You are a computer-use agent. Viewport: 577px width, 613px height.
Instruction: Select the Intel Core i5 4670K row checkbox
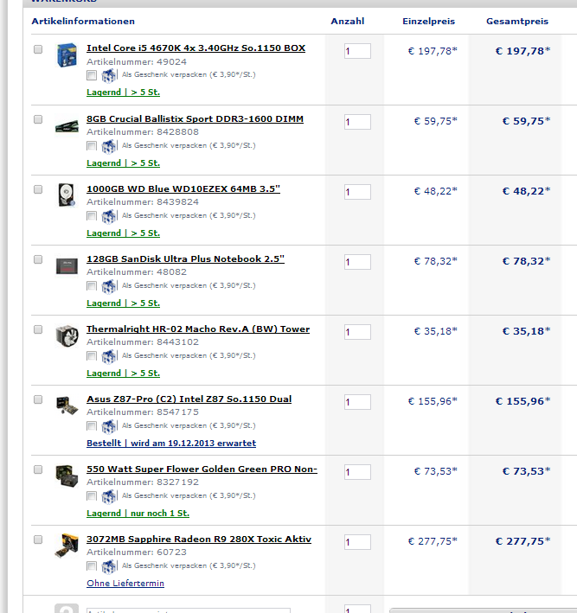(x=38, y=49)
